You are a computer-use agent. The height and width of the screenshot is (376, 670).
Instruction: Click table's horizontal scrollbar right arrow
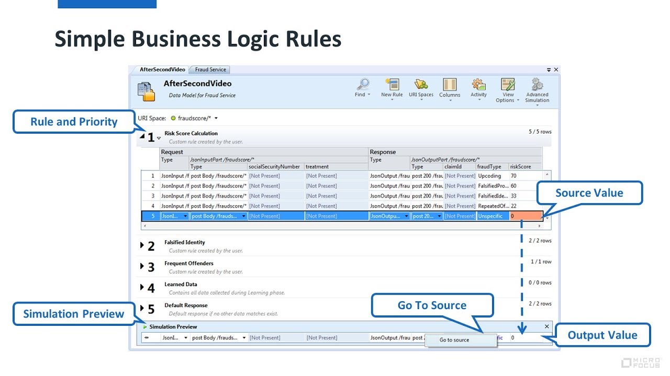tap(540, 226)
